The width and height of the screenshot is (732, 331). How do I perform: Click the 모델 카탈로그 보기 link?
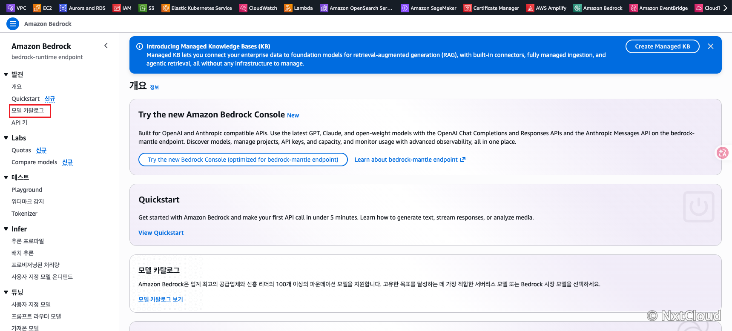[x=161, y=300]
